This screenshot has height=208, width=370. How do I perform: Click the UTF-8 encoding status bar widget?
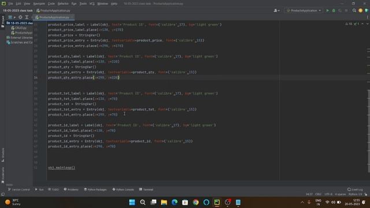(x=328, y=194)
